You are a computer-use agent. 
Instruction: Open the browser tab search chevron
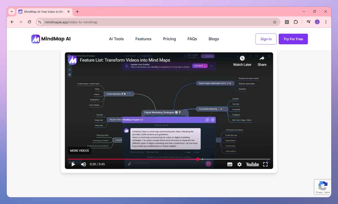coord(11,12)
